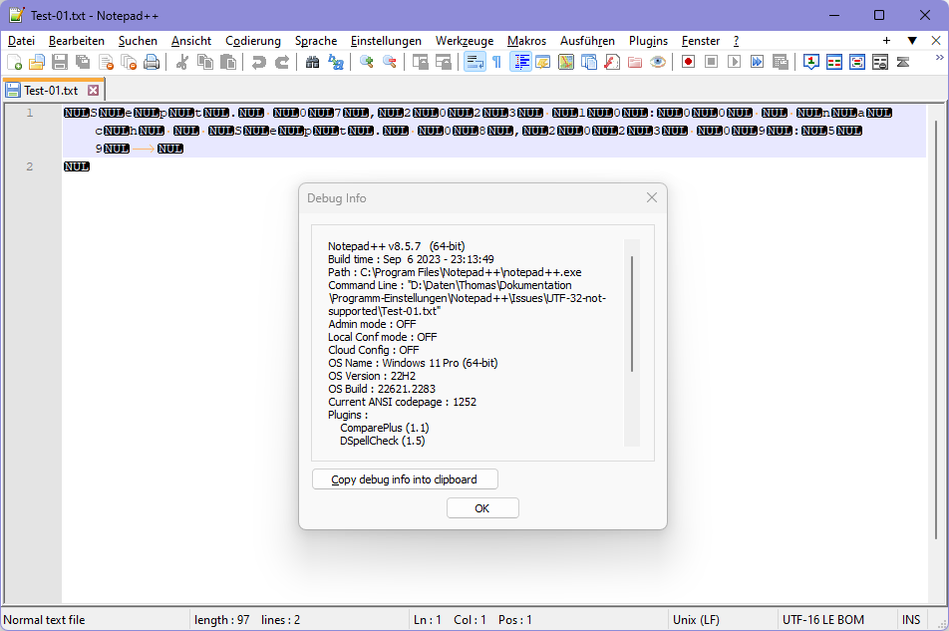Click the Paste clipboard icon
Viewport: 949px width, 631px height.
(x=228, y=62)
